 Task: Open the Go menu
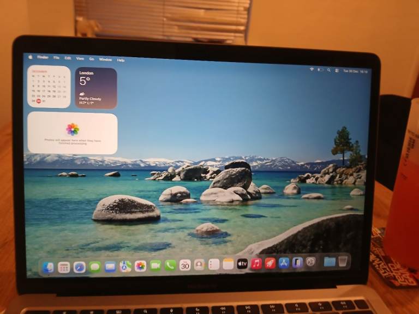point(92,59)
